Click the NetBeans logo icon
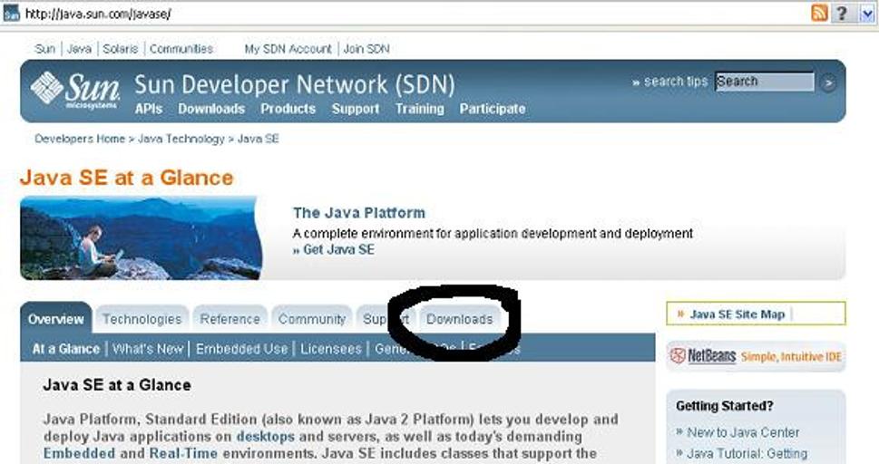 678,355
